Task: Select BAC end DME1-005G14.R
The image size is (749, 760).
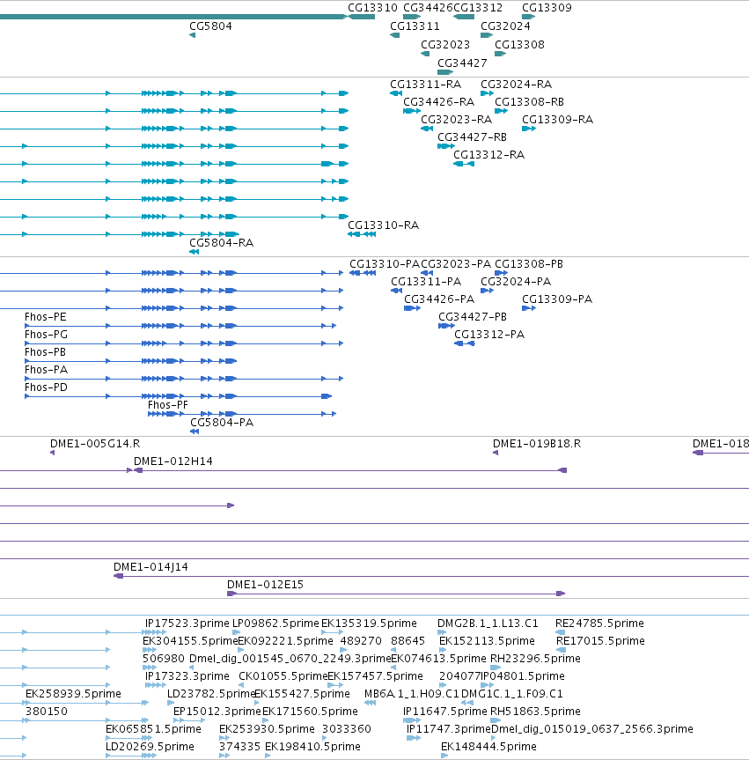Action: click(x=95, y=444)
